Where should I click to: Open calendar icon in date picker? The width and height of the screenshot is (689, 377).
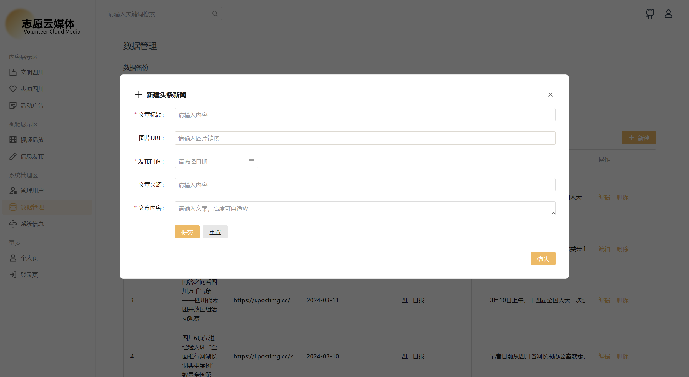point(251,161)
